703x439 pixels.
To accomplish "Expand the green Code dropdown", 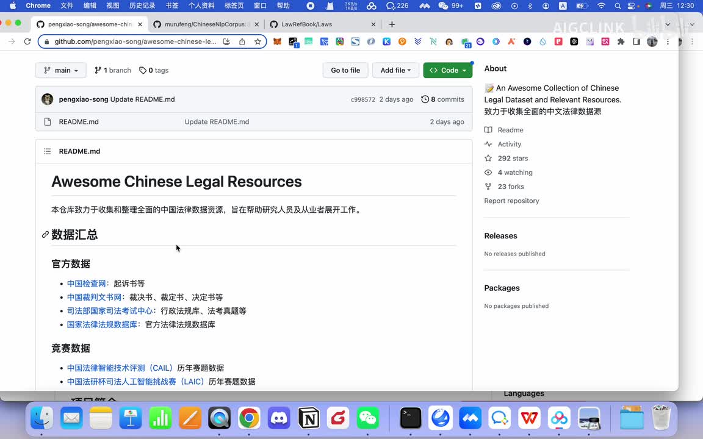I will point(448,70).
